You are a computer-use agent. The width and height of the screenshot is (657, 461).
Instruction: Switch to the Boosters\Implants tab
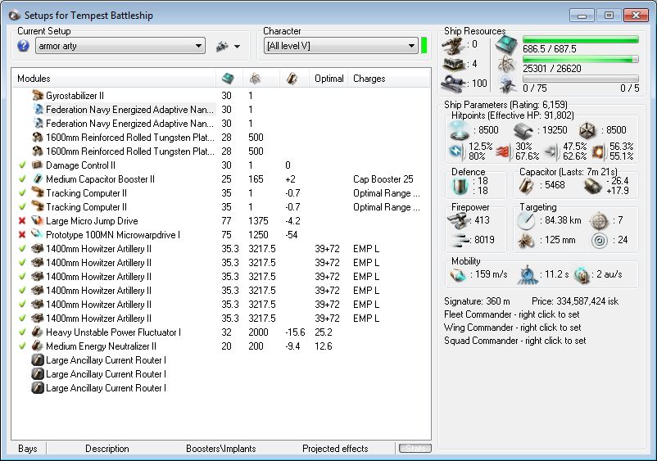(x=221, y=449)
